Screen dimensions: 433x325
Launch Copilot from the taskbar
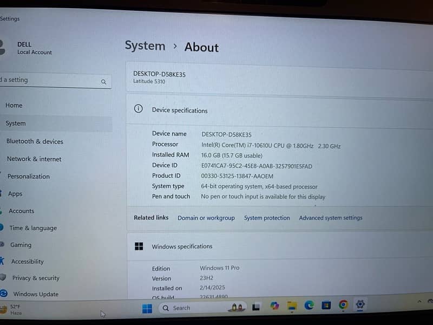tap(274, 306)
